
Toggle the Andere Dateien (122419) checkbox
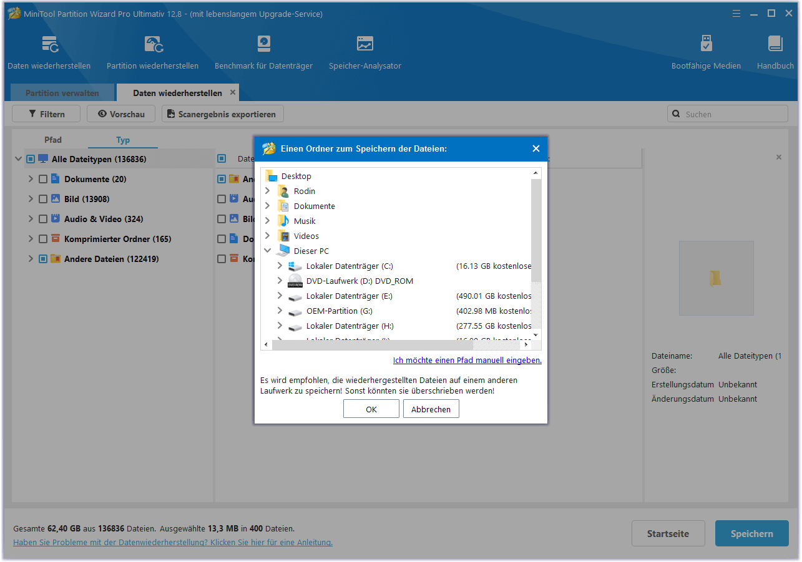(43, 259)
